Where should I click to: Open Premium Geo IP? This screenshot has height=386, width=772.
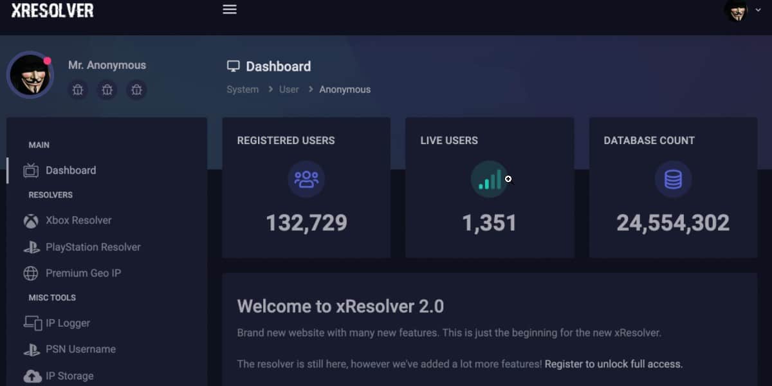tap(83, 273)
